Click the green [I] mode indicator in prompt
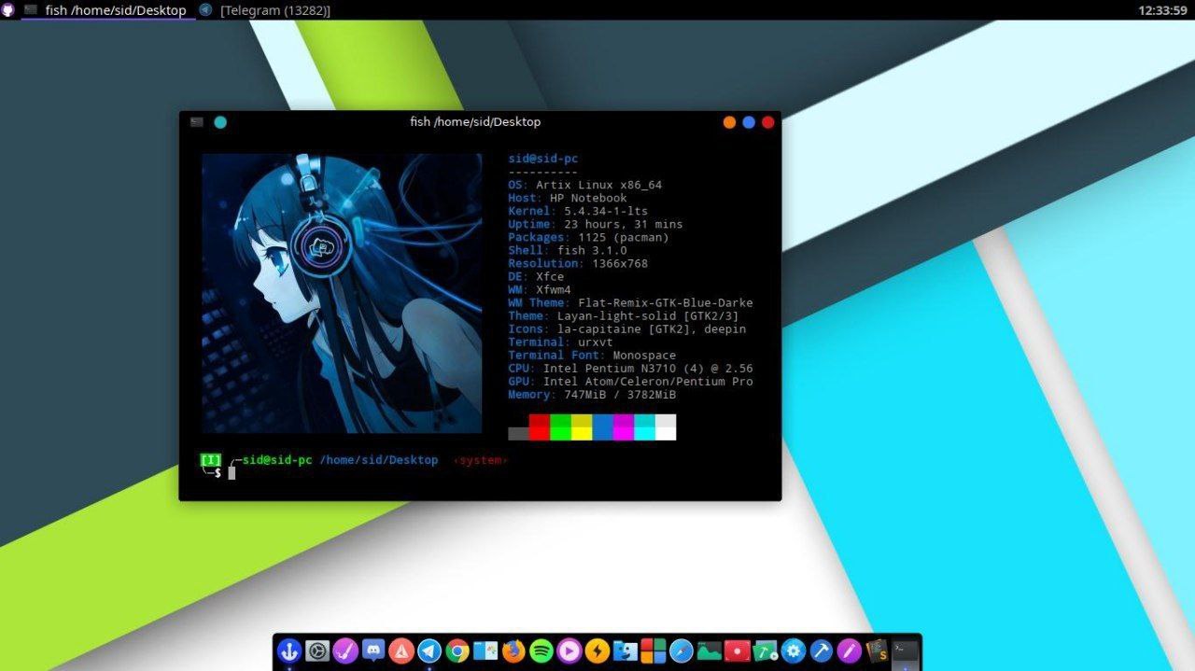Viewport: 1195px width, 671px height. point(211,460)
